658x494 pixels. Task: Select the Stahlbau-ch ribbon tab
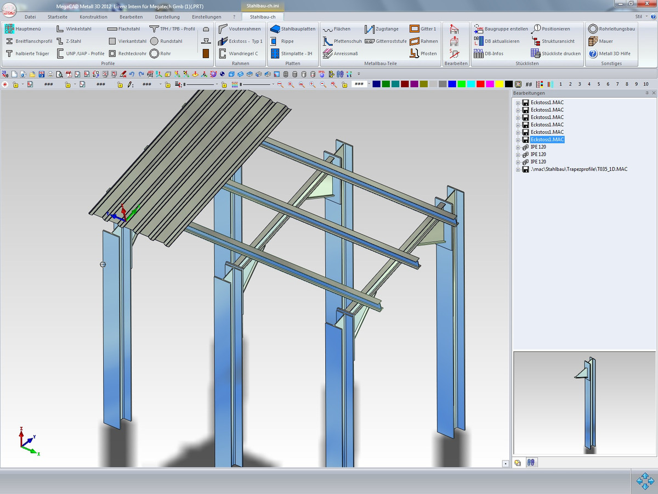(x=263, y=17)
